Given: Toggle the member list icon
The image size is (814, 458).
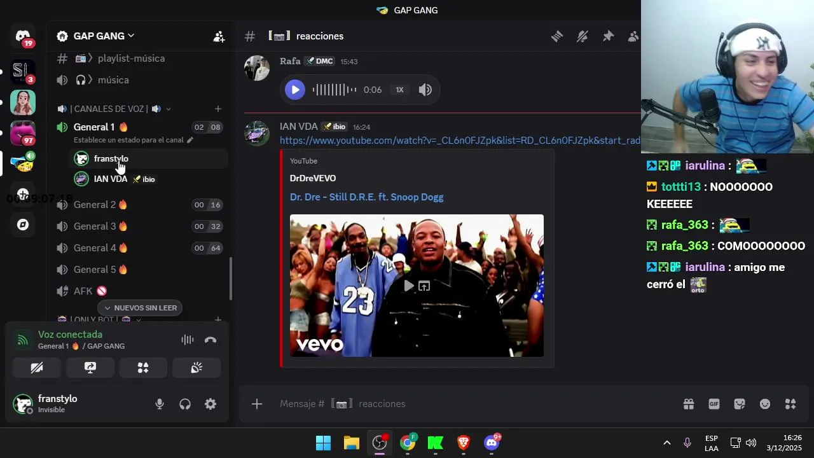Looking at the screenshot, I should (633, 36).
